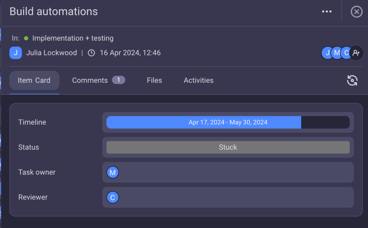This screenshot has height=228, width=368.
Task: Open the Activities tab
Action: (198, 80)
